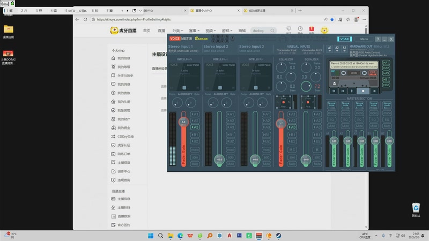Image resolution: width=429 pixels, height=241 pixels.
Task: Open Steam from the taskbar
Action: [x=277, y=236]
